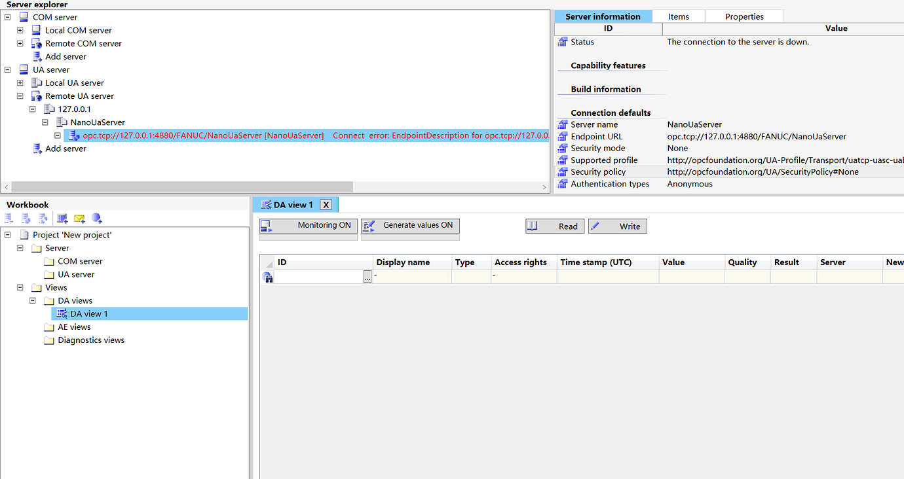Collapse the DA views folder
The image size is (904, 479).
(32, 300)
